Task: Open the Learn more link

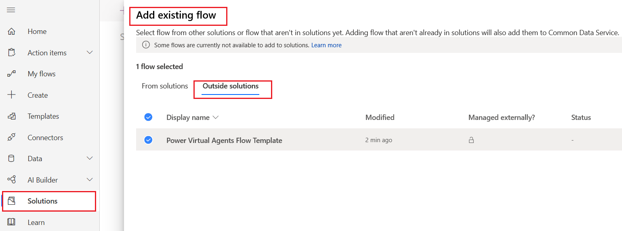Action: 326,45
